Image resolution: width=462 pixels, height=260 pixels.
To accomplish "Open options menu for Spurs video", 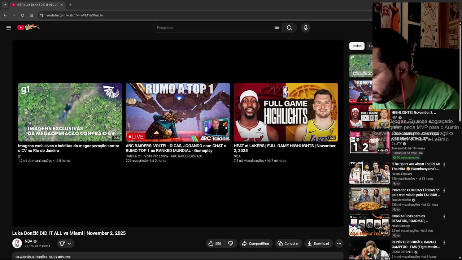I will pos(444,164).
